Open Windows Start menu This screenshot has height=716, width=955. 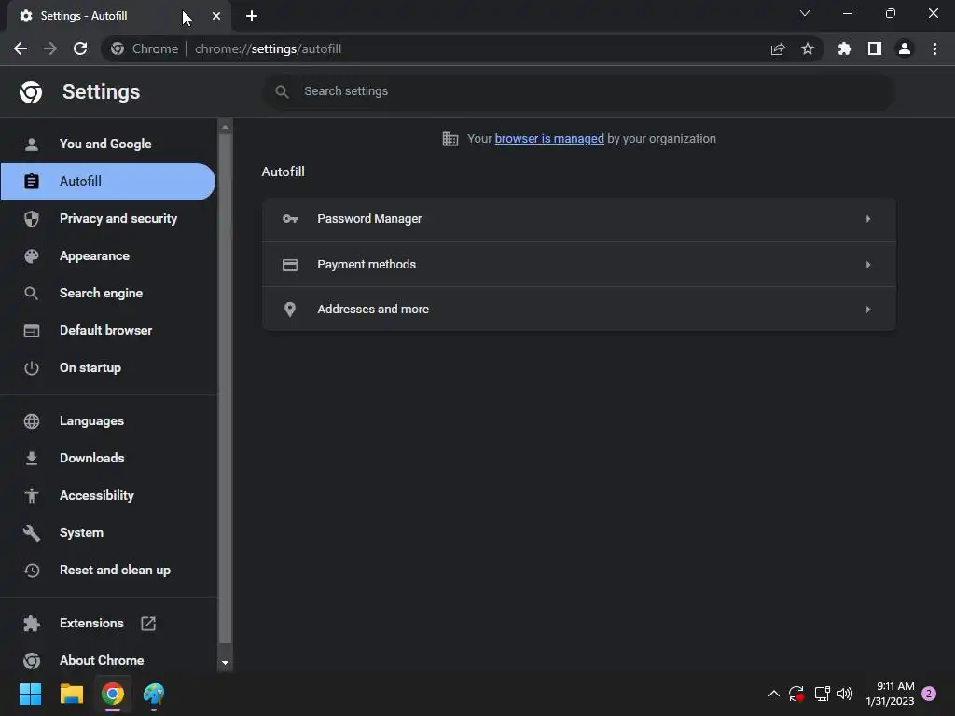pyautogui.click(x=30, y=694)
